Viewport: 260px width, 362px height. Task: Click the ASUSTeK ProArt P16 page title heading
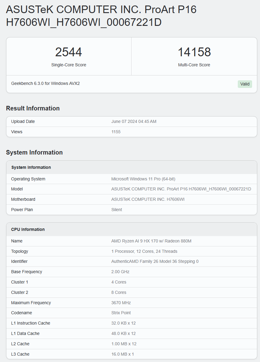pos(101,16)
